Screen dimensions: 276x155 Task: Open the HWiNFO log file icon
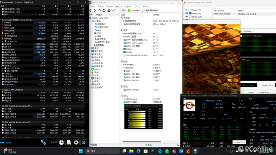[69, 142]
